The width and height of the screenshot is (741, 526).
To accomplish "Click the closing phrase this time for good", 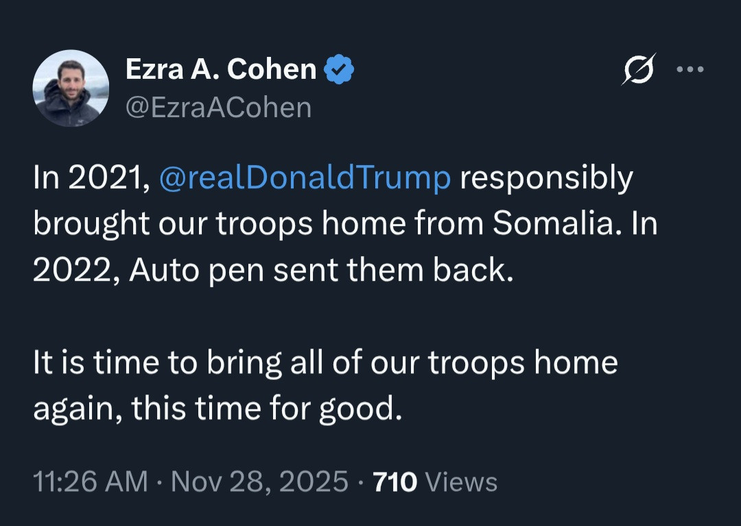I will coord(265,409).
